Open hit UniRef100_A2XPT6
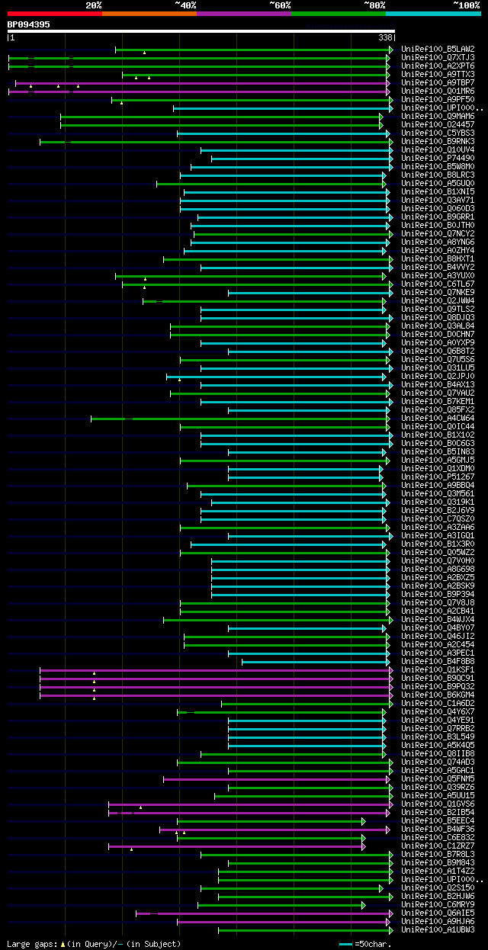 pyautogui.click(x=438, y=66)
